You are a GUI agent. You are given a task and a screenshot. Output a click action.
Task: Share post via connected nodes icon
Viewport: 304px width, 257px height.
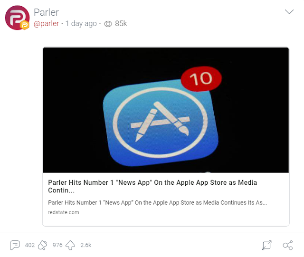288,245
